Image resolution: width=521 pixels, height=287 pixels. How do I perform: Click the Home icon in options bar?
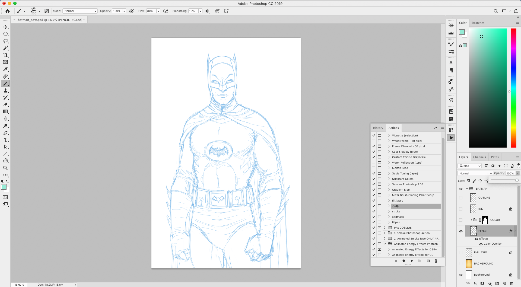(x=8, y=11)
